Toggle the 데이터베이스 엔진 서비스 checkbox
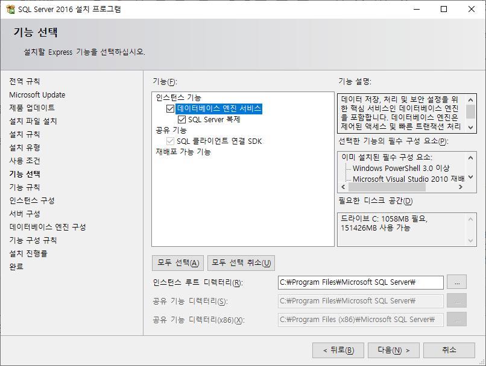The height and width of the screenshot is (366, 486). [170, 108]
